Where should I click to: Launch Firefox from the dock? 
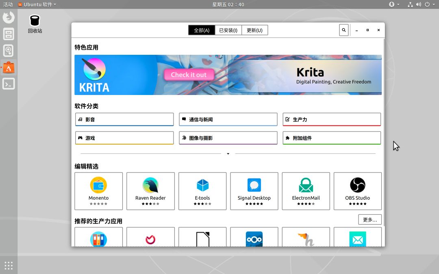pos(9,17)
